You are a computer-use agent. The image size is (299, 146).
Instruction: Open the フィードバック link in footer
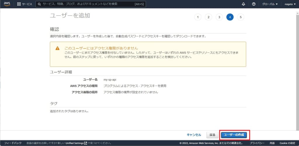[13, 143]
